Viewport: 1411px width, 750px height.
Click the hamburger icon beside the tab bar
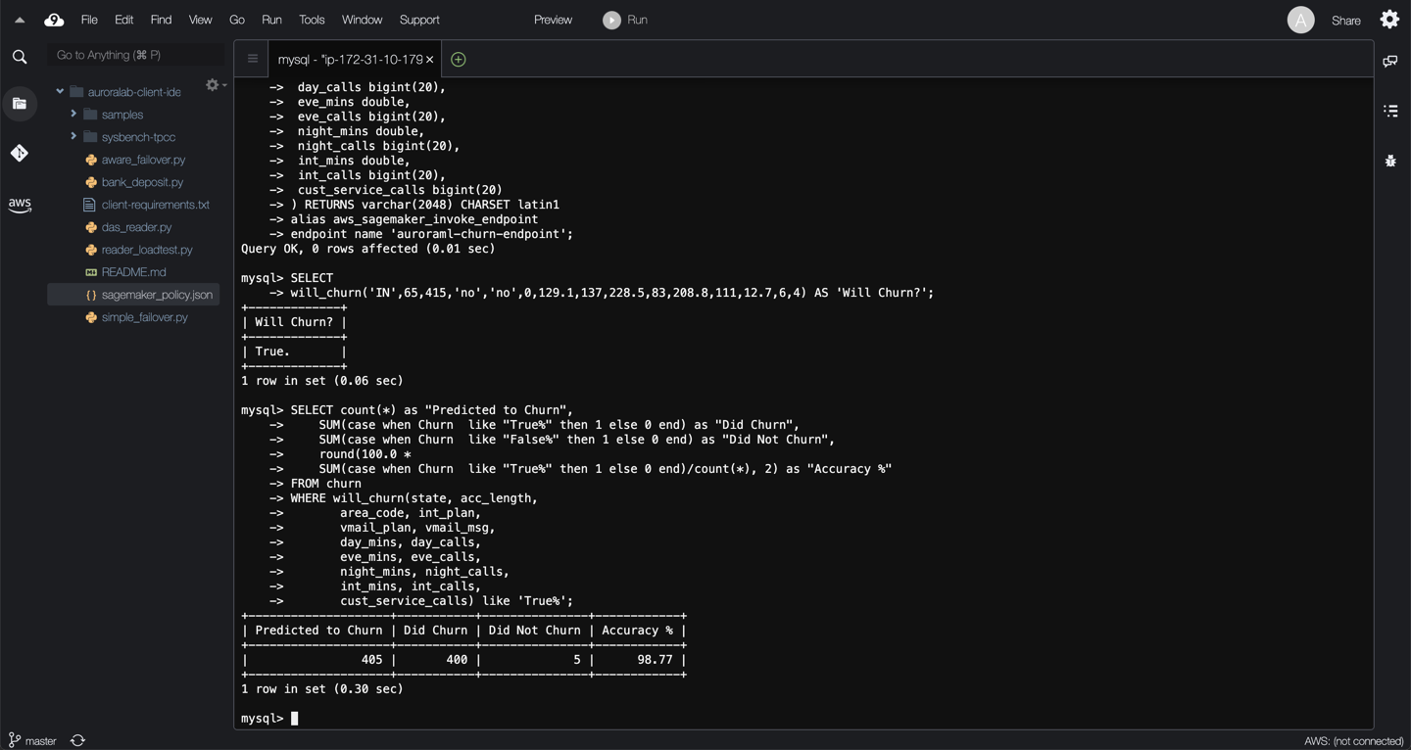(252, 59)
